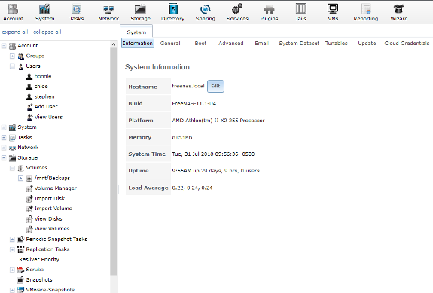Image resolution: width=433 pixels, height=293 pixels.
Task: Edit the hostname freenas.local
Action: [215, 86]
